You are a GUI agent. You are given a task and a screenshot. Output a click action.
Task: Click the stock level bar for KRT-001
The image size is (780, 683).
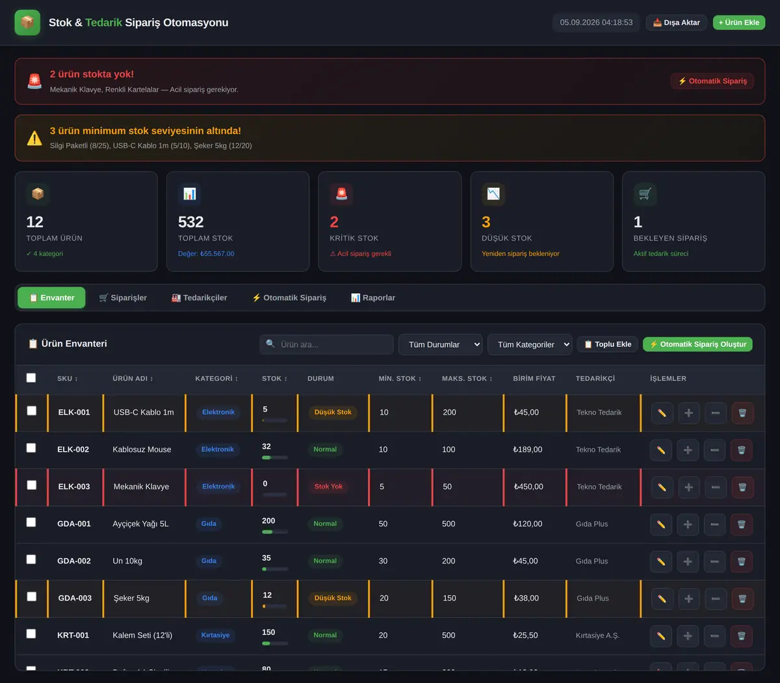click(275, 643)
